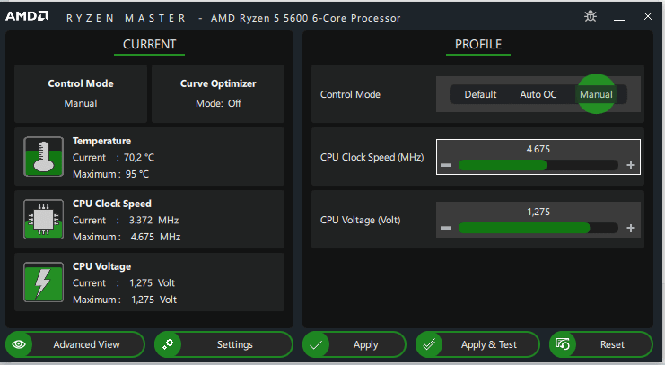Click the CPU chip clock speed icon
The width and height of the screenshot is (665, 365).
[44, 219]
